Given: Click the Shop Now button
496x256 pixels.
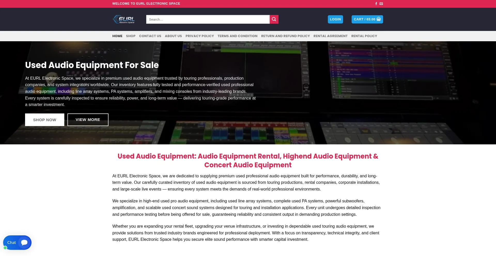Looking at the screenshot, I should pyautogui.click(x=45, y=120).
